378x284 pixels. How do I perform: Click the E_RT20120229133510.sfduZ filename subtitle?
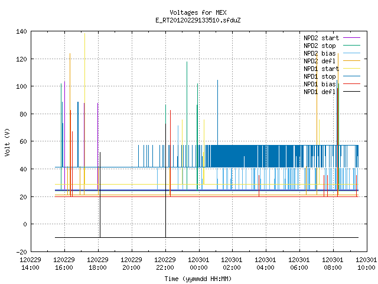click(198, 20)
